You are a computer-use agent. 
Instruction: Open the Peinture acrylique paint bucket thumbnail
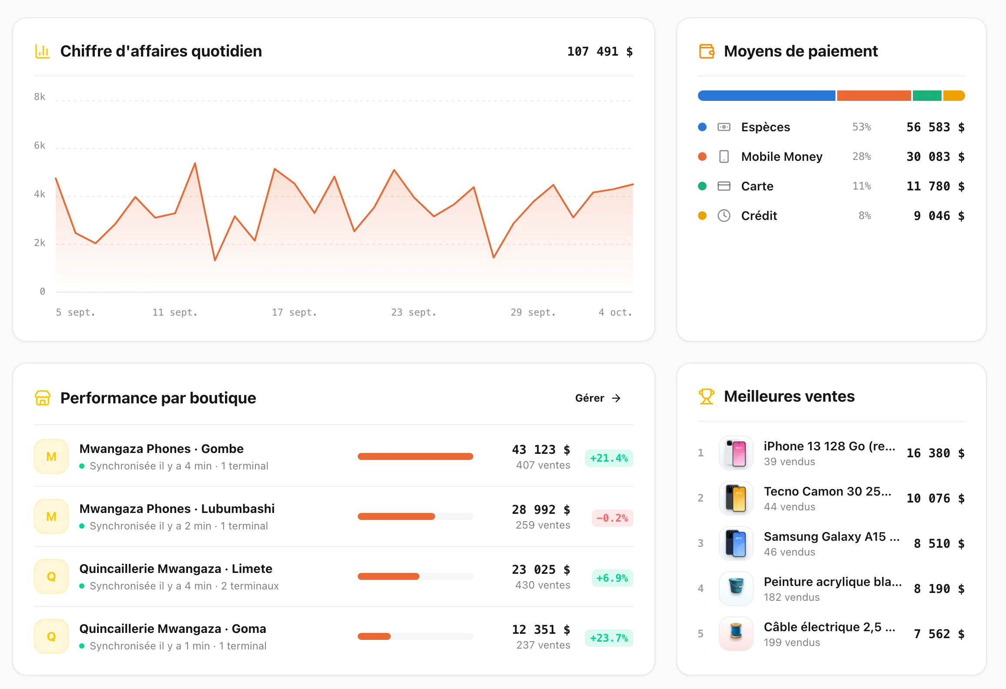736,589
